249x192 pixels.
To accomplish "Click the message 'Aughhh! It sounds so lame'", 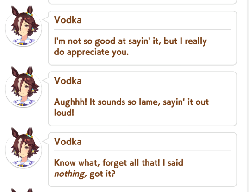I will 131,107.
